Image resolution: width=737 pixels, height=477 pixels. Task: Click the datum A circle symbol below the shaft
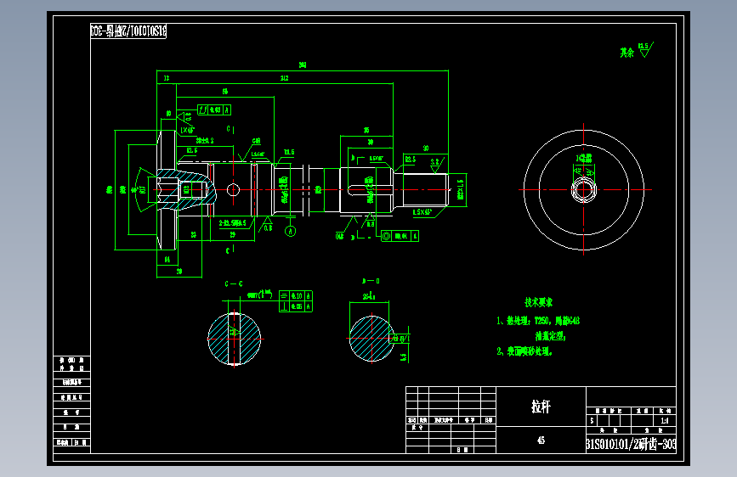291,231
